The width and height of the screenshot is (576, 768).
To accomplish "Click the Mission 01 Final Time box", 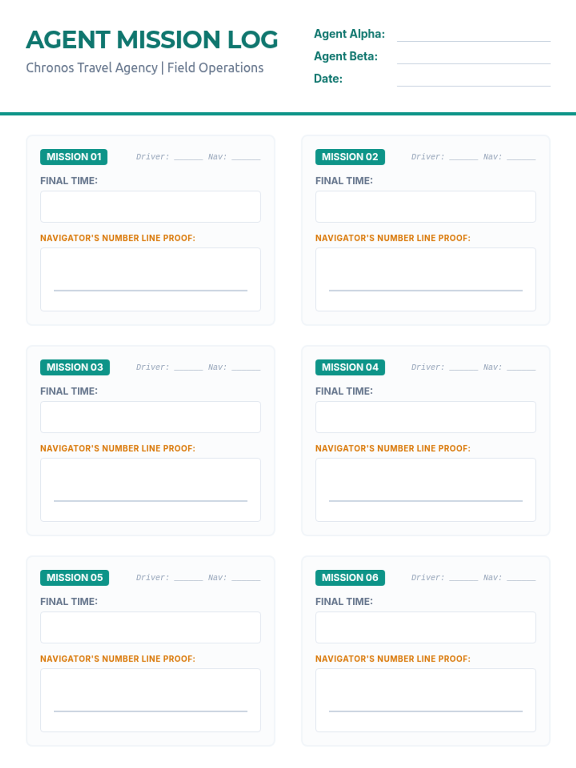I will click(150, 207).
